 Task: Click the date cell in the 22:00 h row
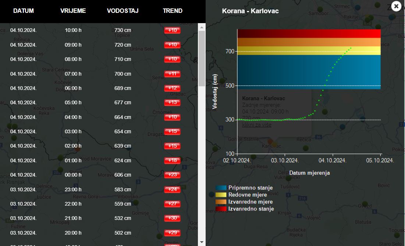[x=23, y=204]
